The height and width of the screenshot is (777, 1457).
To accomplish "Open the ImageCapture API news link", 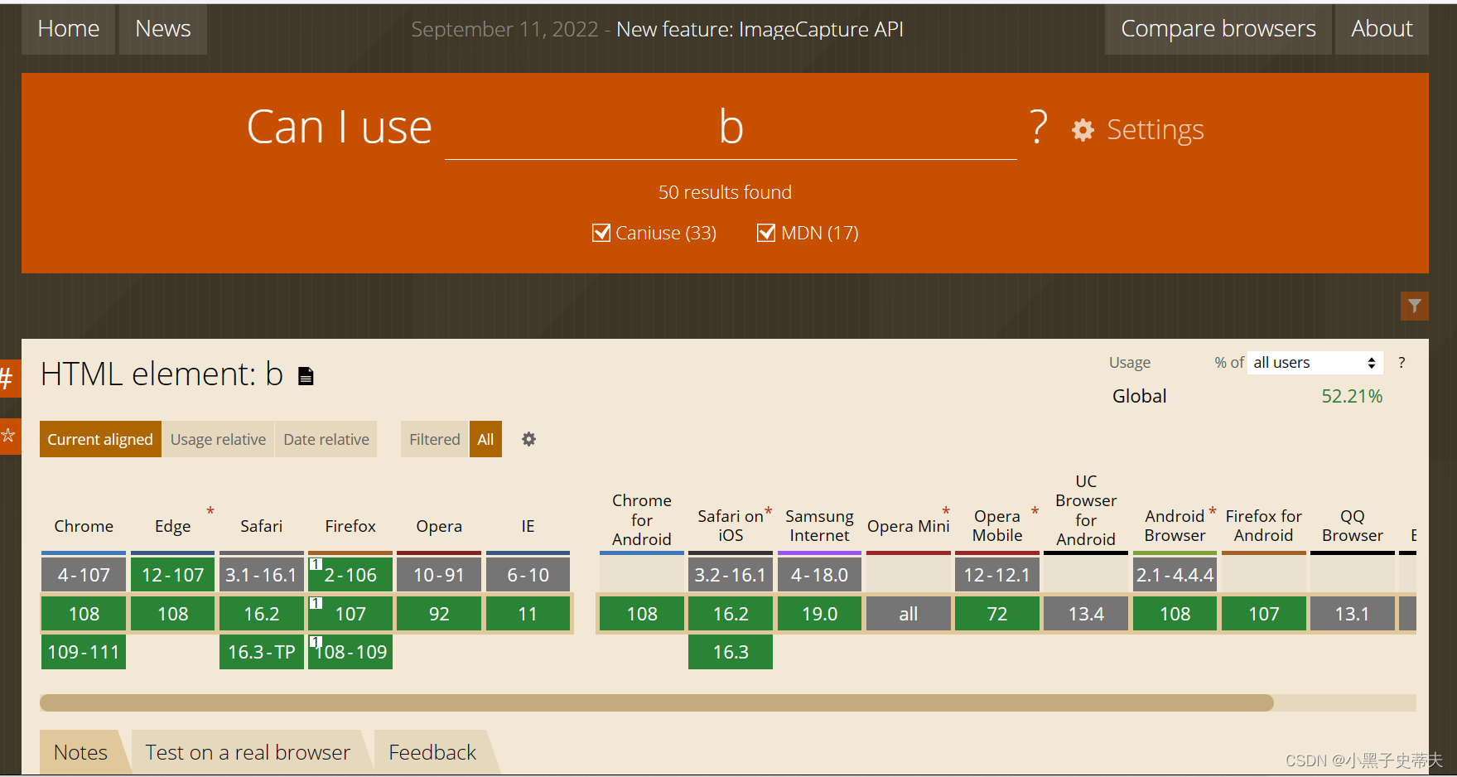I will pyautogui.click(x=760, y=29).
